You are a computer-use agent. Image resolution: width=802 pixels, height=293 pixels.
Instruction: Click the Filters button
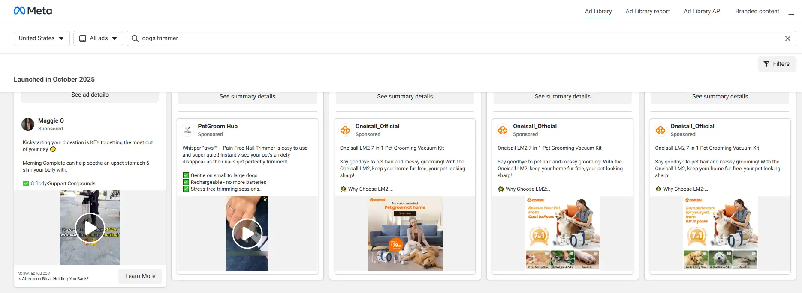coord(777,64)
